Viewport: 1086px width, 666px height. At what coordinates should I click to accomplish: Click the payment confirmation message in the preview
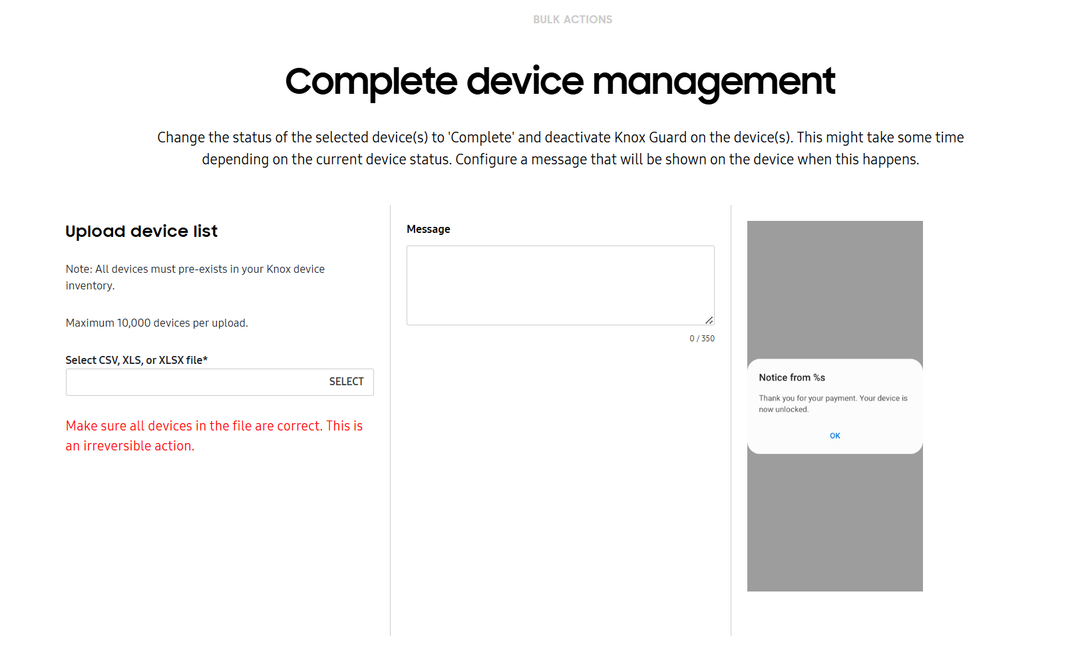pos(832,403)
